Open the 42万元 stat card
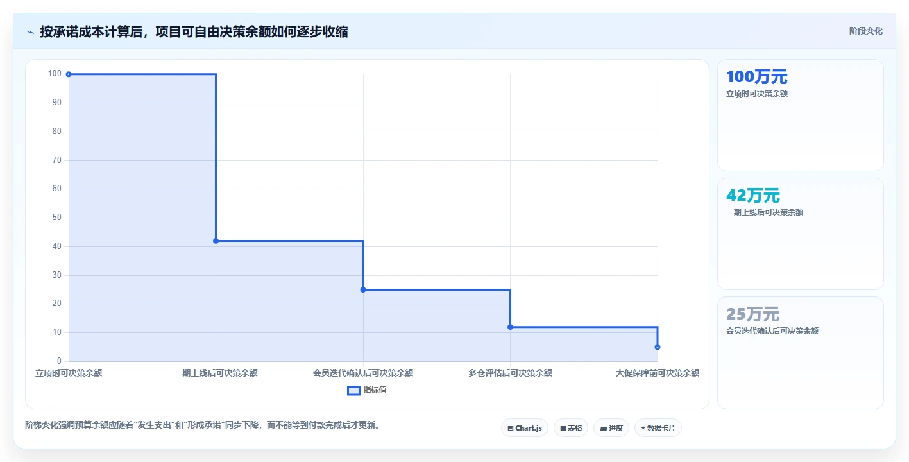Screen dimensions: 909x462 tap(801, 234)
